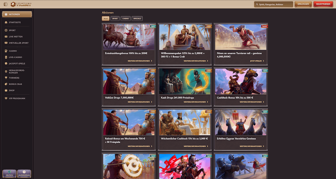Open the Shop sidebar entry
The height and width of the screenshot is (179, 336).
click(12, 90)
